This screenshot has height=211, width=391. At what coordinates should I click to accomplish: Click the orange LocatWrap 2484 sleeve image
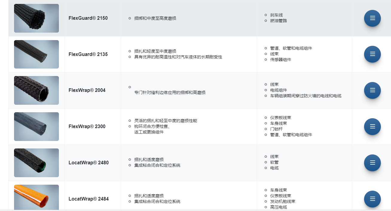(36, 198)
